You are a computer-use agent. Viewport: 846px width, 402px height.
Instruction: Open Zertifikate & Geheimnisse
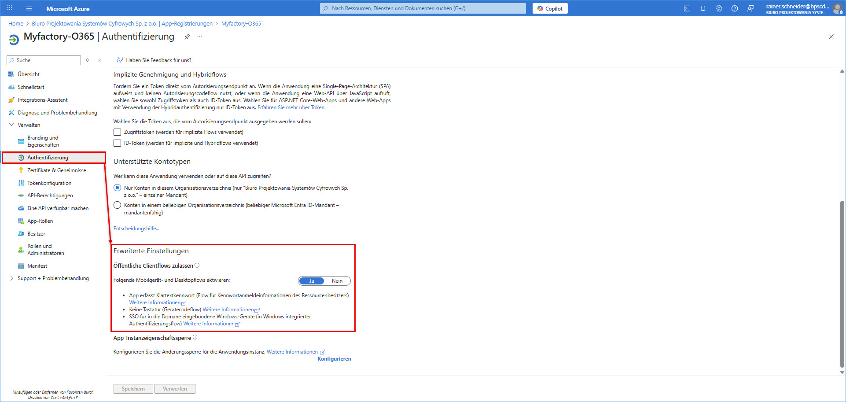click(56, 170)
